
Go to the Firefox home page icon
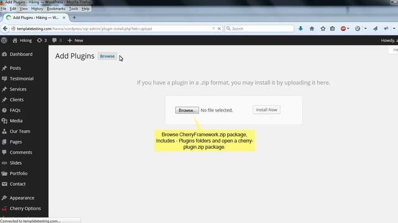pos(312,28)
